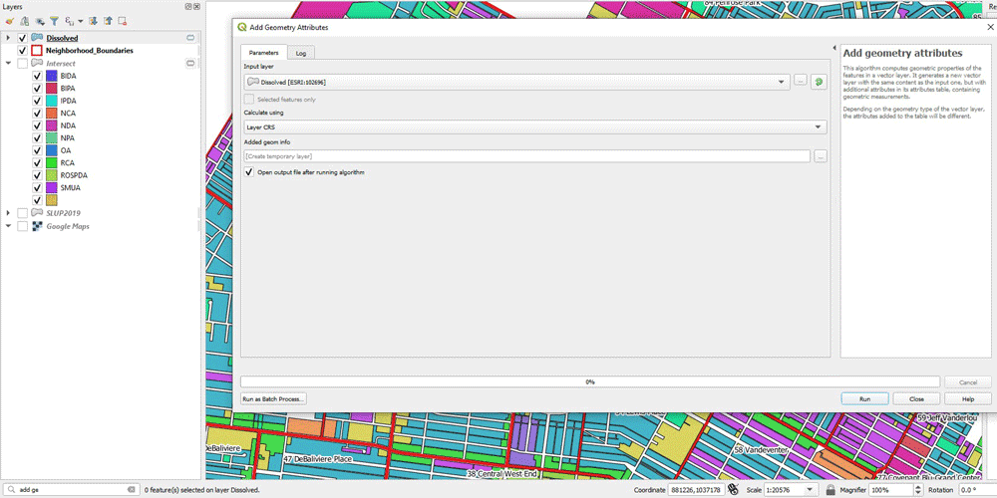Open the filter legend by expression icon
This screenshot has height=498, width=997.
point(70,21)
